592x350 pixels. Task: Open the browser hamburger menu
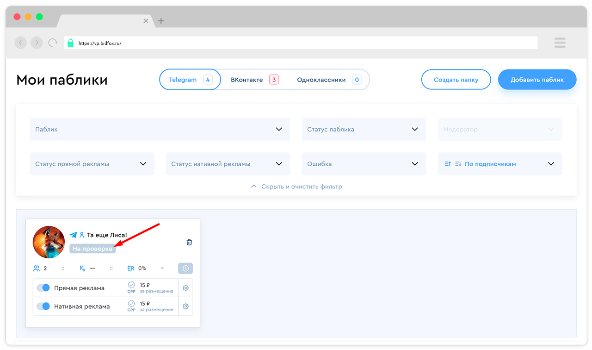pos(560,43)
